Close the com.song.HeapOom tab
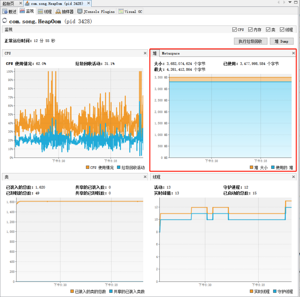This screenshot has height=297, width=300. click(88, 3)
